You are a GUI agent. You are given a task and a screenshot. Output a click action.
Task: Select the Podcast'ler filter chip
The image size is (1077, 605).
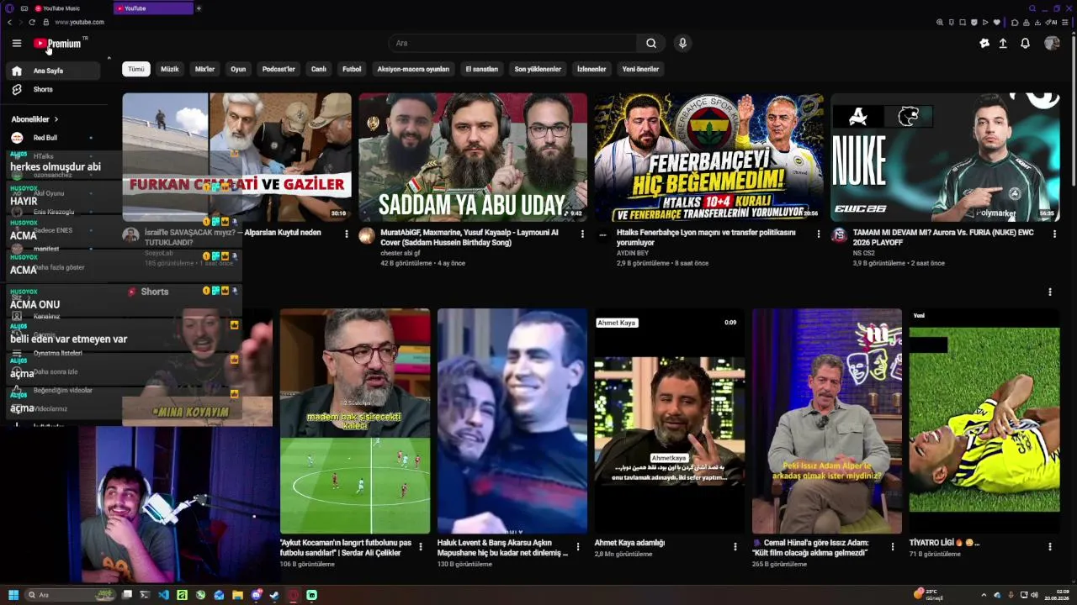279,69
